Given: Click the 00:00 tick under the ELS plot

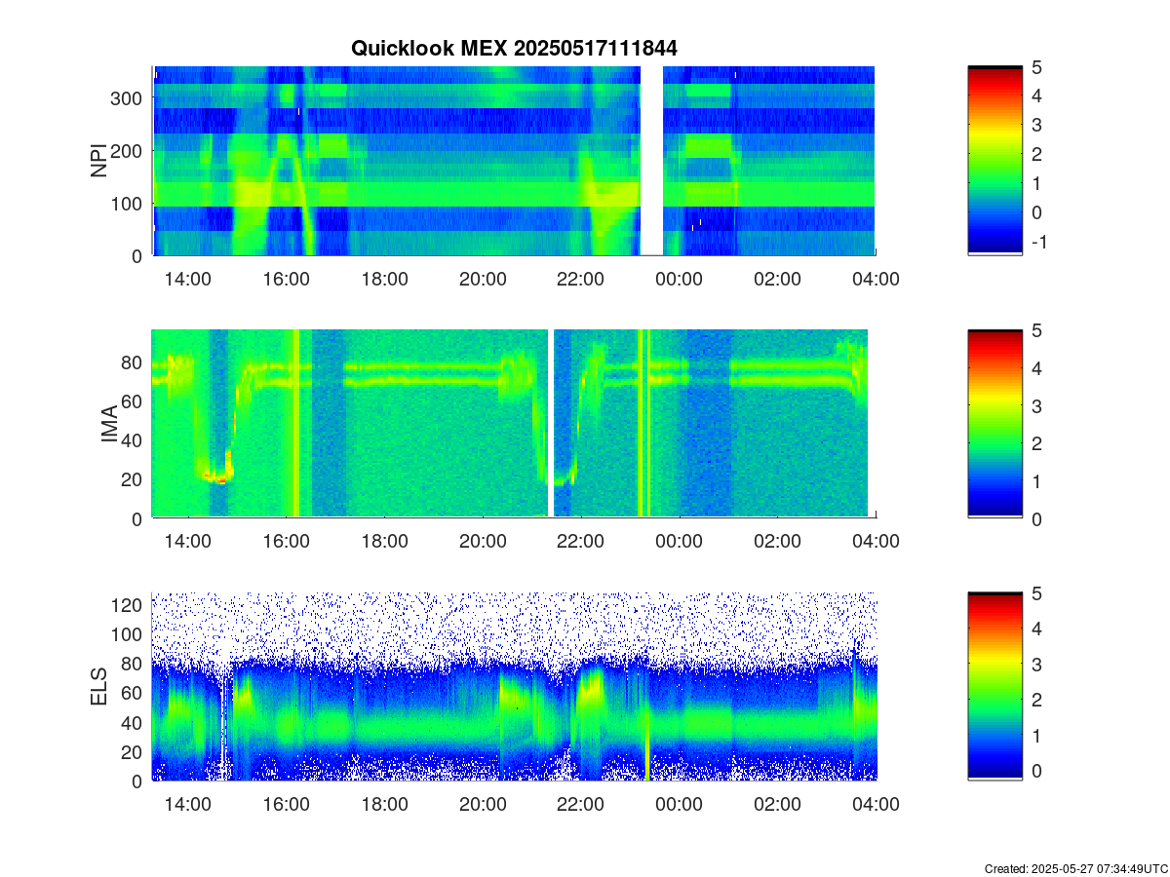Looking at the screenshot, I should (680, 805).
